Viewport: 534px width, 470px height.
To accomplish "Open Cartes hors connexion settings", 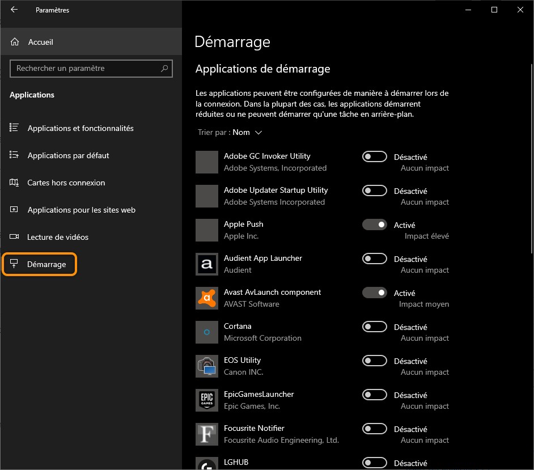I will [x=66, y=183].
